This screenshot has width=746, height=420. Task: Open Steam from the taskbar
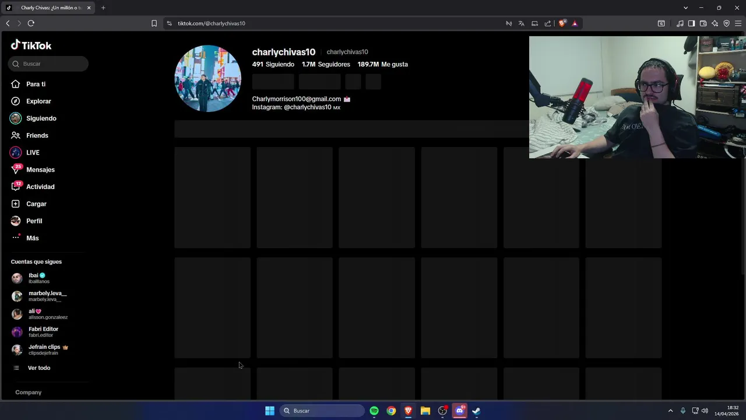point(476,411)
